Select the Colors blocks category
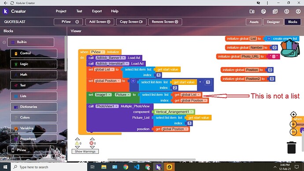 pyautogui.click(x=34, y=118)
